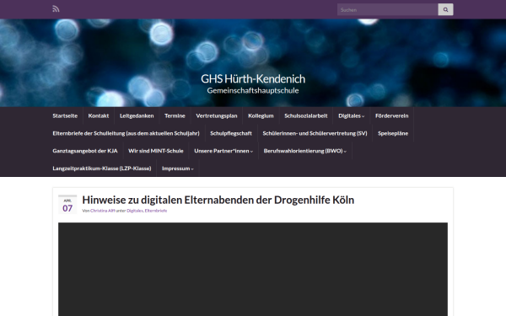Focus the Suchen search field
This screenshot has height=316, width=506.
click(388, 9)
